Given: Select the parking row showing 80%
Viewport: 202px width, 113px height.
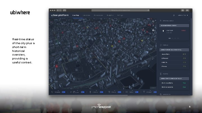Looking at the screenshot, I should pos(174,54).
